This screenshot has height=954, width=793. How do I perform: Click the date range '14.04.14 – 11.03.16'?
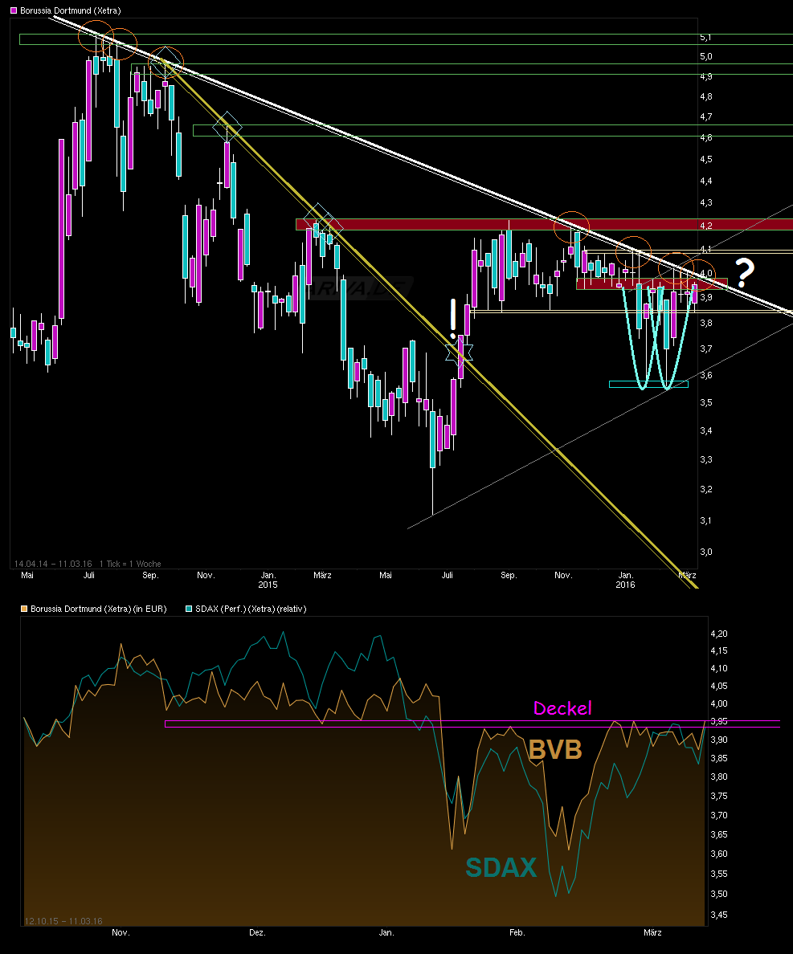pyautogui.click(x=53, y=564)
